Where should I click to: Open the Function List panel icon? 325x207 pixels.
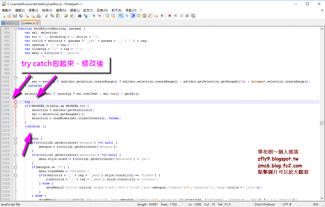click(x=150, y=16)
